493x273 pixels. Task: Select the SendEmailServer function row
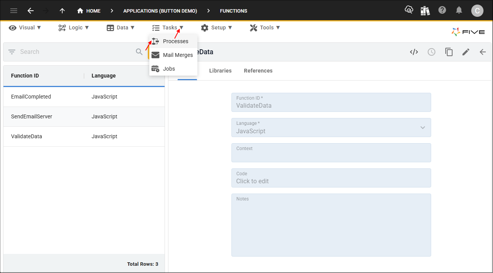[x=84, y=116]
